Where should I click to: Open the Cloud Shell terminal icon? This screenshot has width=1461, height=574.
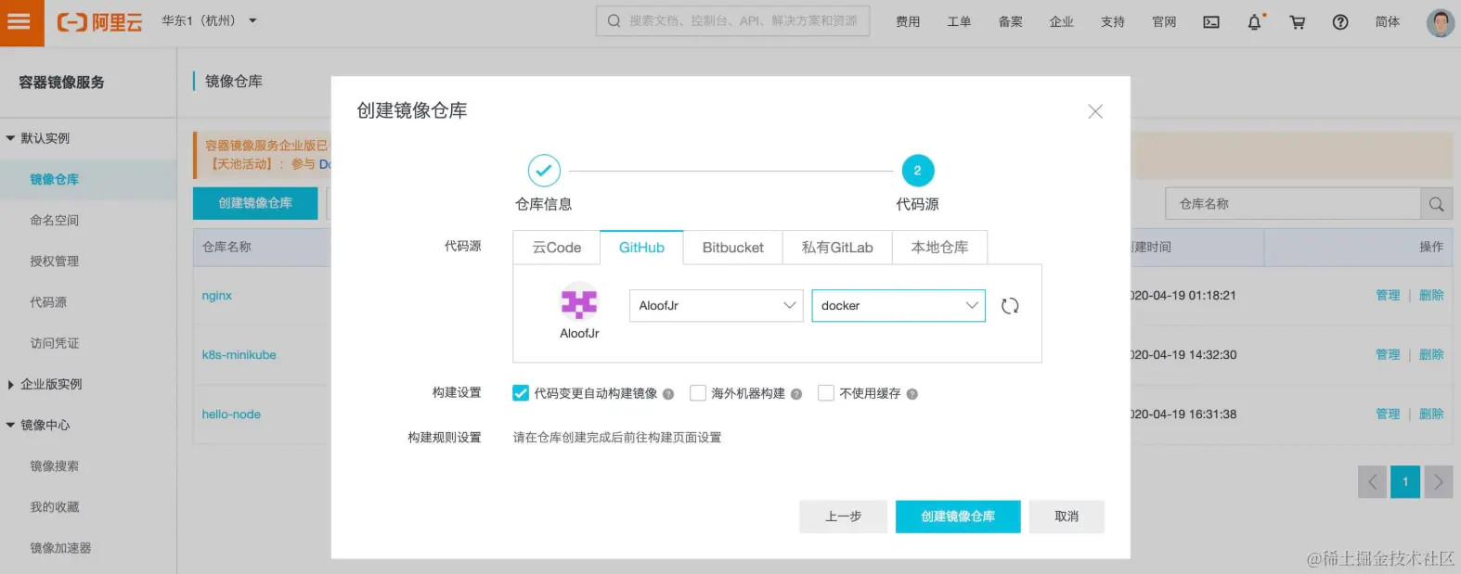click(1211, 21)
